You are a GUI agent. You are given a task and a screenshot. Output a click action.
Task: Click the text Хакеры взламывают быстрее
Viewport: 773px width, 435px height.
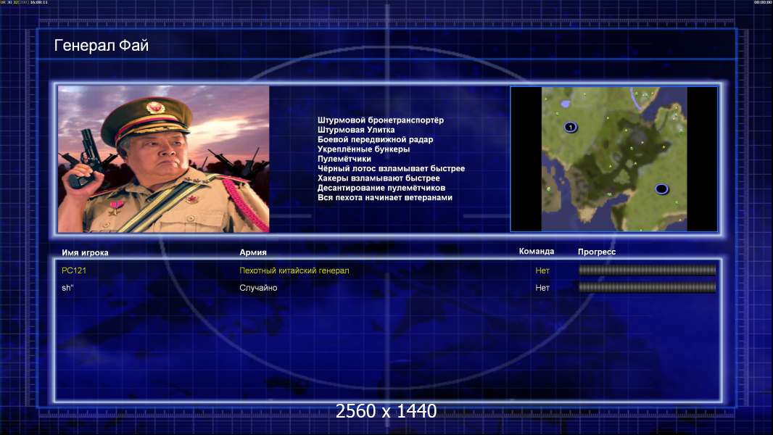coord(379,178)
